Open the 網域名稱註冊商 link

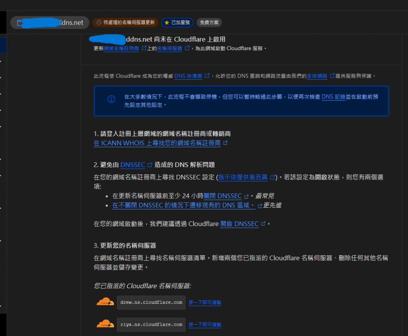pos(121,49)
